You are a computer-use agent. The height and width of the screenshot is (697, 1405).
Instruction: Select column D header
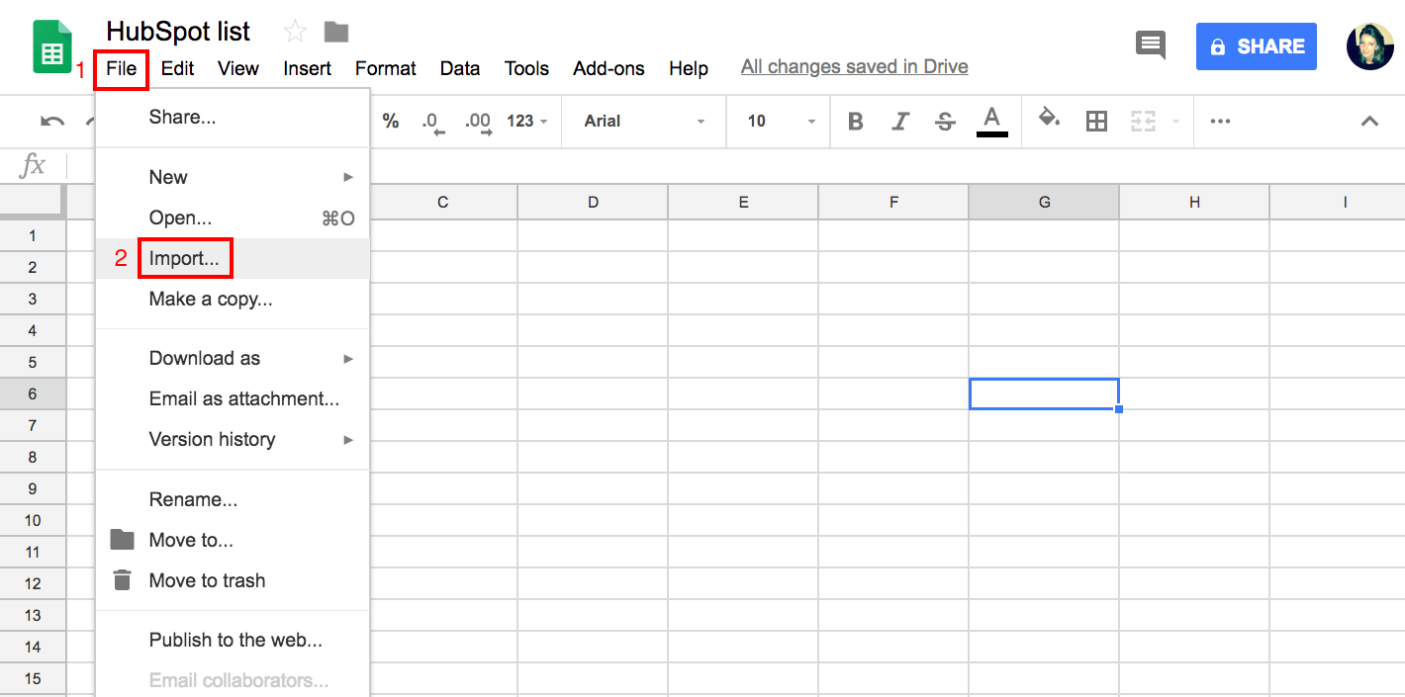pyautogui.click(x=593, y=202)
